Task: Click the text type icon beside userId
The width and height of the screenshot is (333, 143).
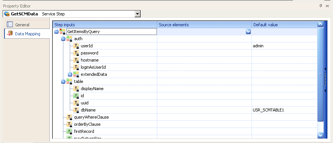Action: [76, 46]
